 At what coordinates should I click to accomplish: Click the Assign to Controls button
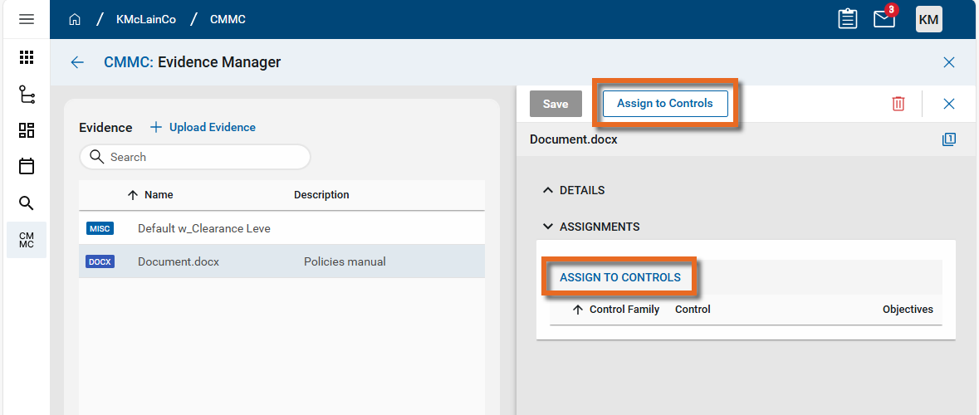pos(664,104)
